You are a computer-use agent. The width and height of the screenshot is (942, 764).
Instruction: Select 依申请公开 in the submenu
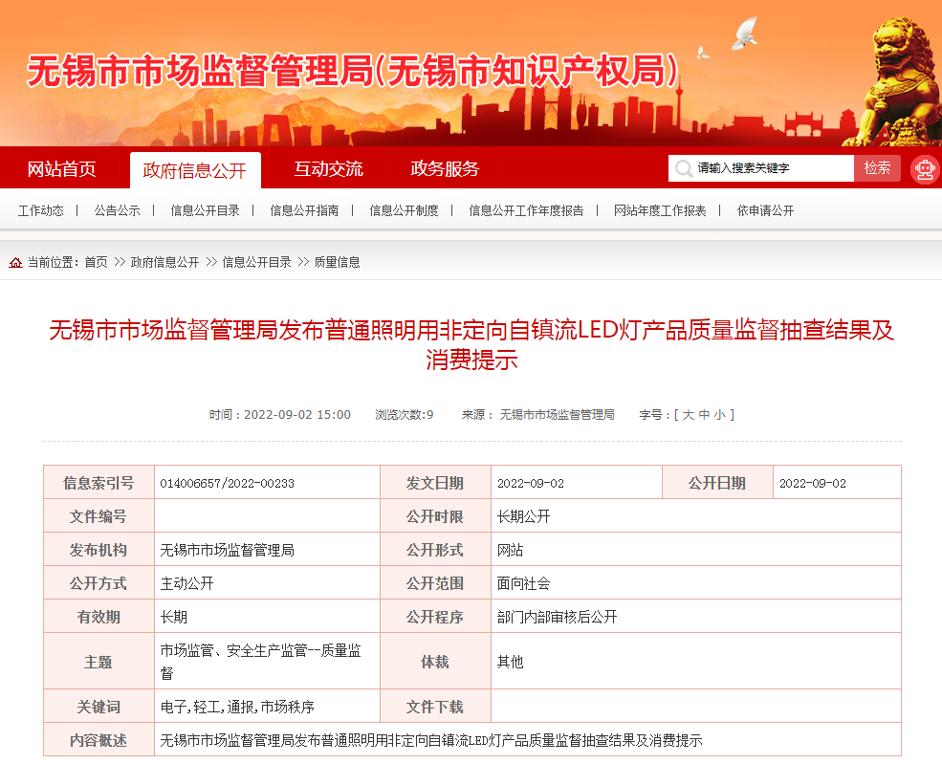point(765,210)
